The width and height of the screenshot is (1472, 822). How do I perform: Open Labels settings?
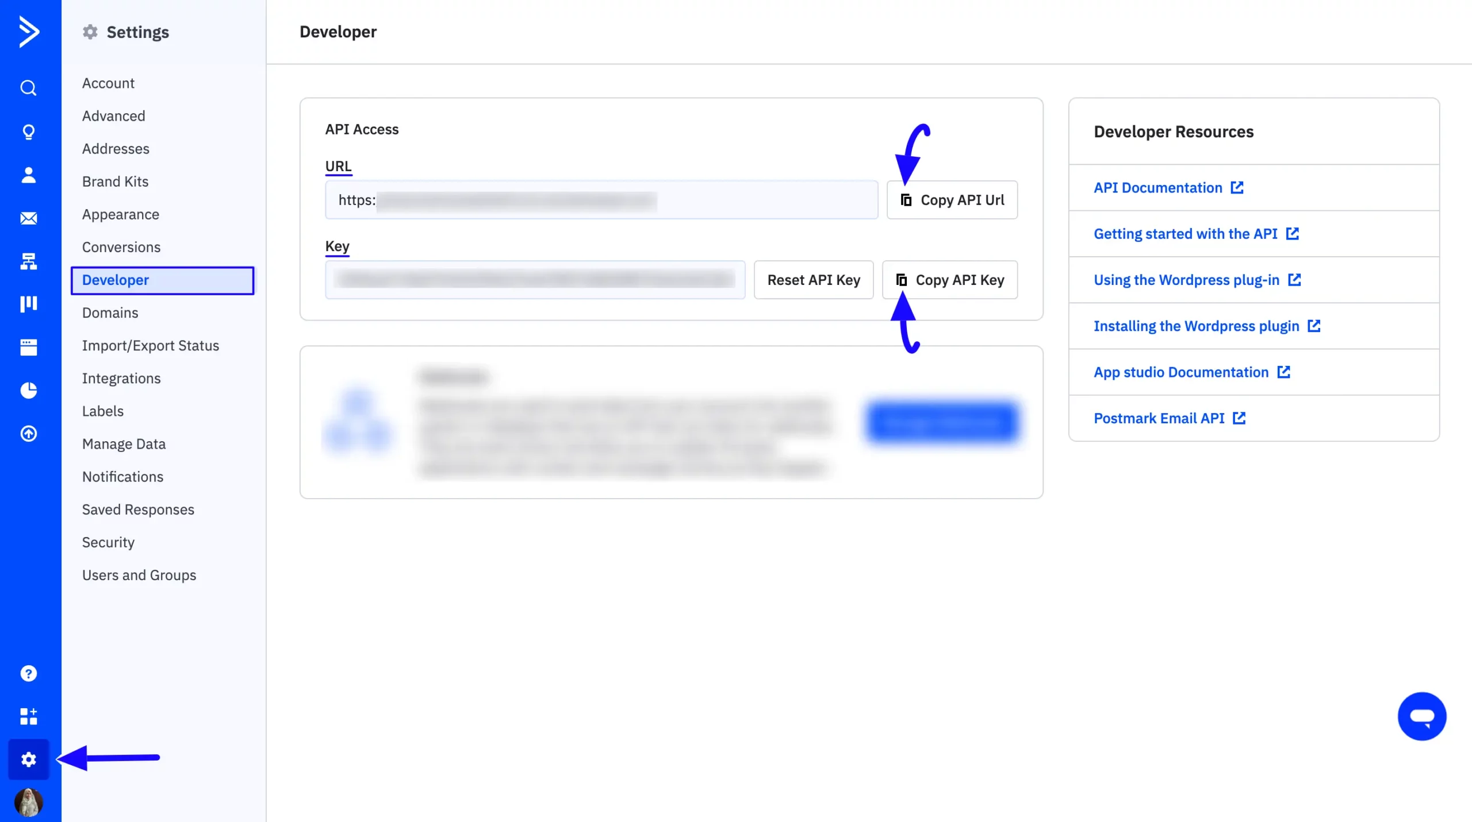click(103, 411)
